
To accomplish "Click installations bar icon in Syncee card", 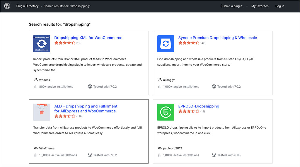I will (x=160, y=87).
